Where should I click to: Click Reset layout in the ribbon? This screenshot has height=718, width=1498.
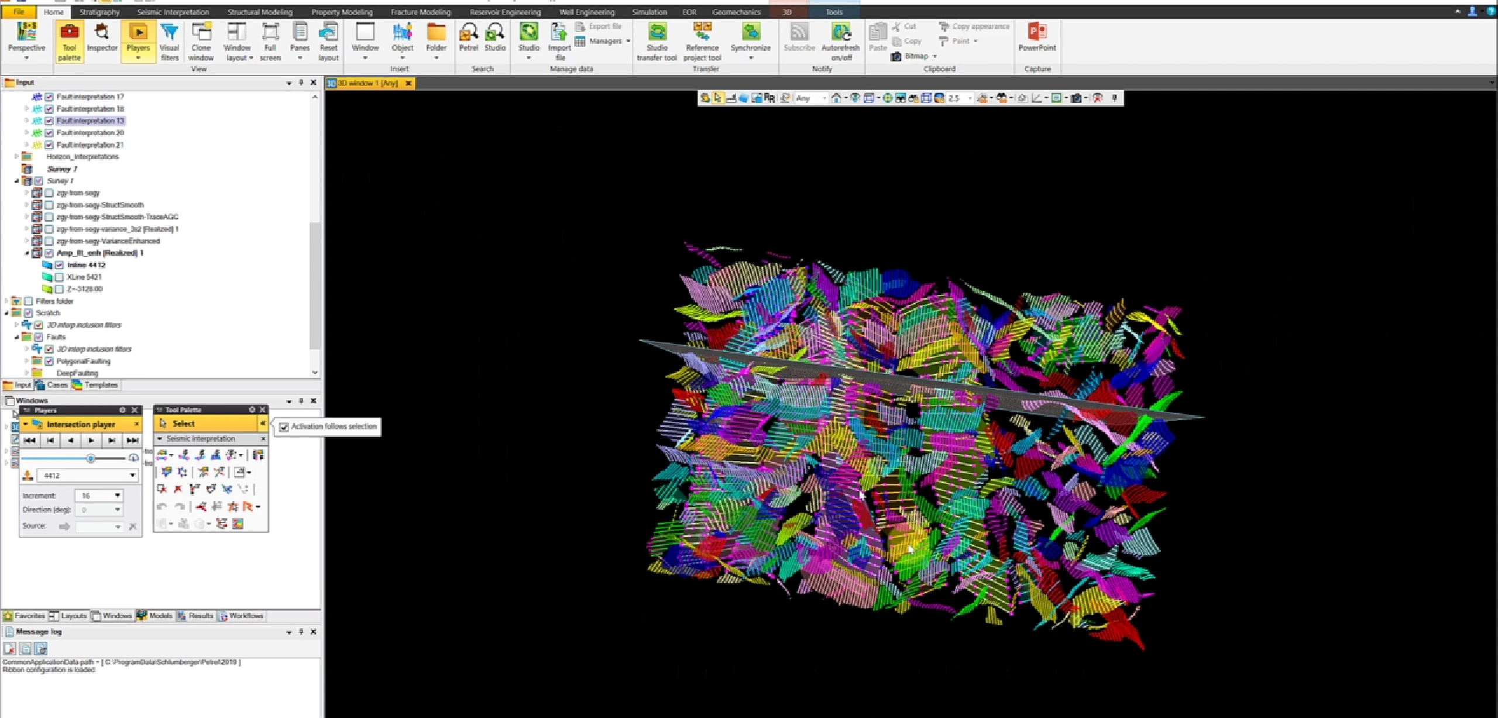(x=328, y=41)
